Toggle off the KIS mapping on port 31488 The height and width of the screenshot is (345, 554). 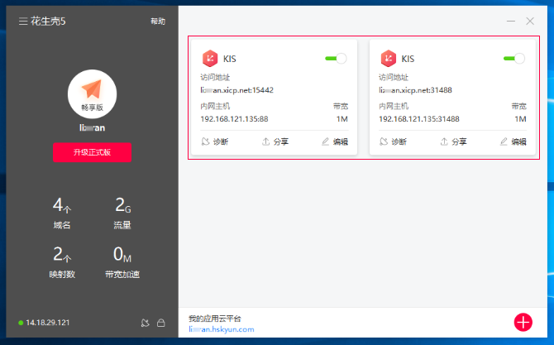pyautogui.click(x=514, y=58)
